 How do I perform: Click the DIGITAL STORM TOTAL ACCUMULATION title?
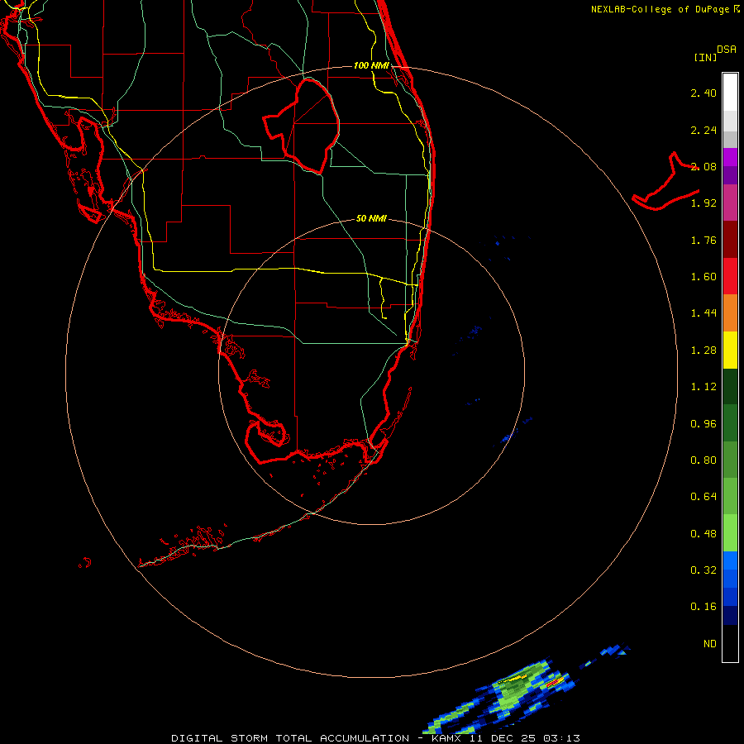click(x=290, y=738)
